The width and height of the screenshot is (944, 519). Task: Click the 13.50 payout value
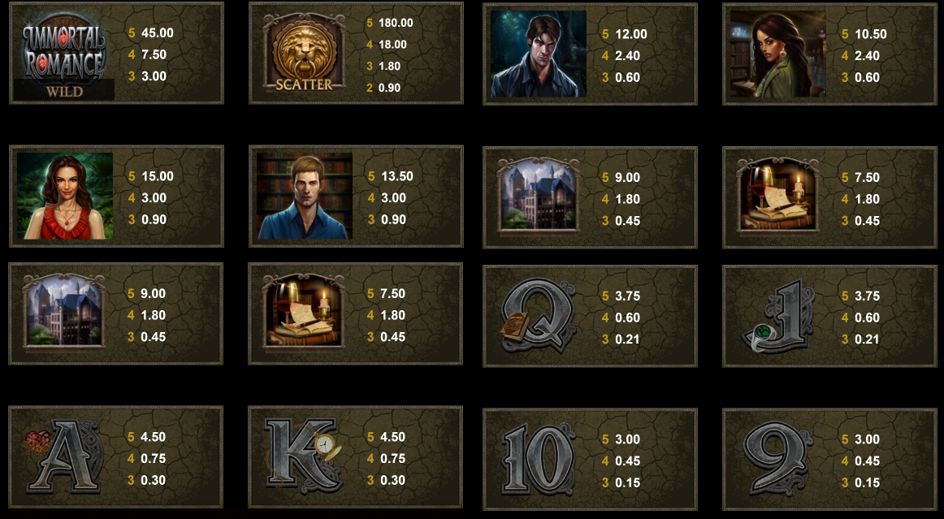tap(397, 175)
